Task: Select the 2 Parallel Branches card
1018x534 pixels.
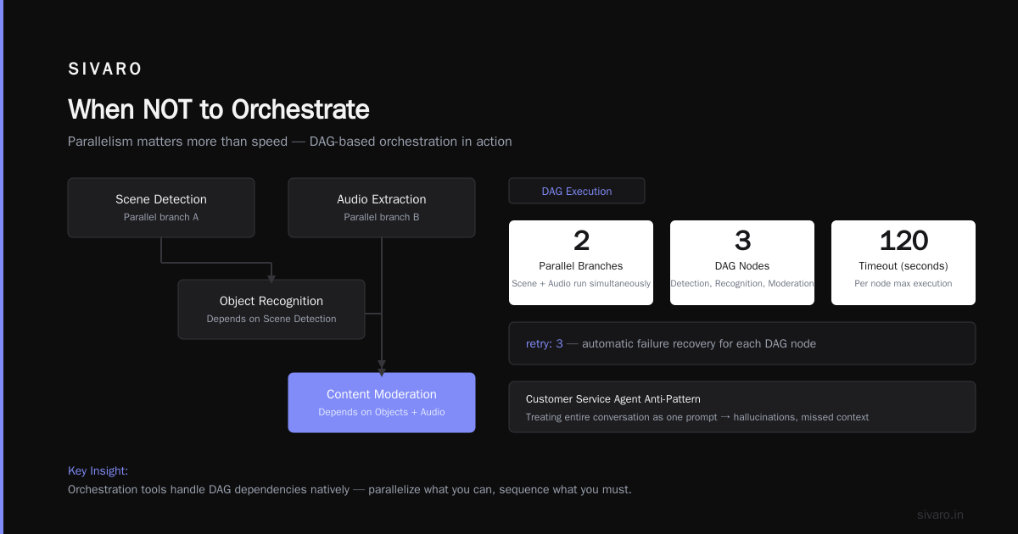Action: point(581,263)
